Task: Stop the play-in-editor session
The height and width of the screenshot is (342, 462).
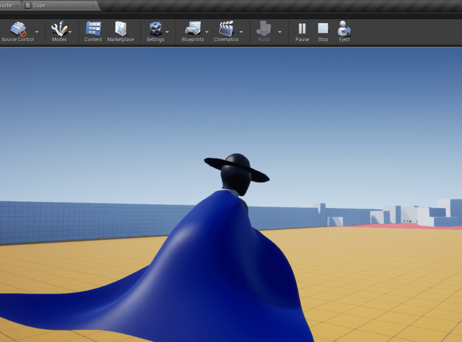Action: point(323,29)
